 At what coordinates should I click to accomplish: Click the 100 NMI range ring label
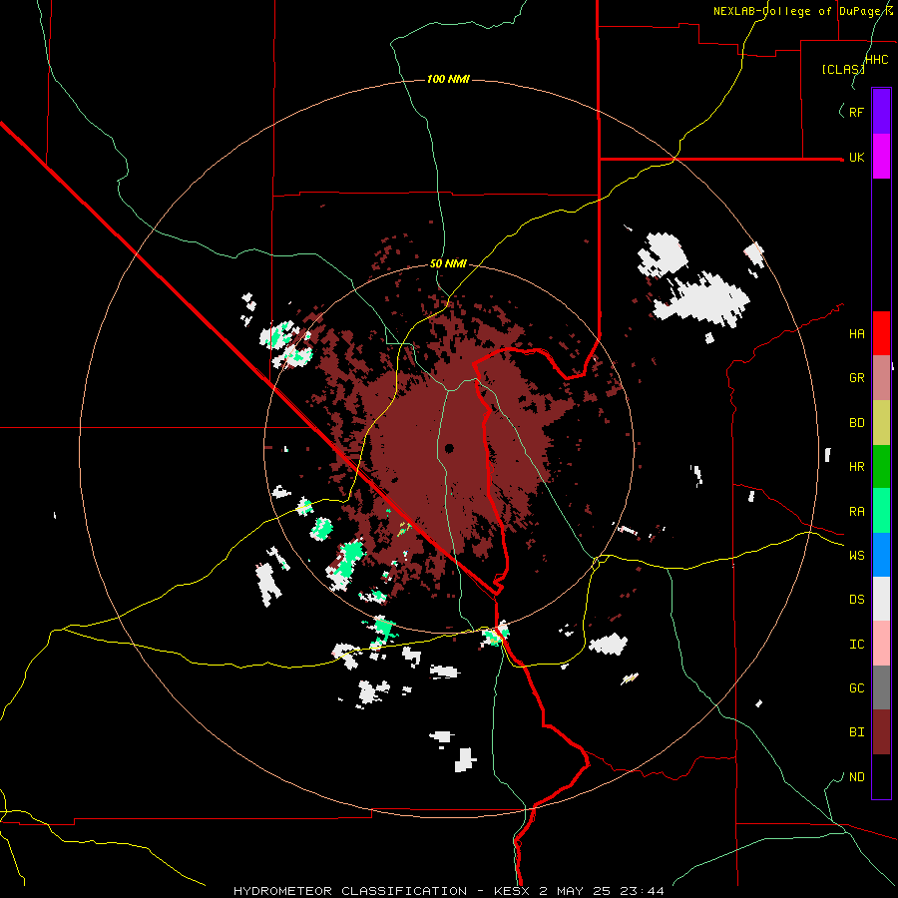(448, 79)
